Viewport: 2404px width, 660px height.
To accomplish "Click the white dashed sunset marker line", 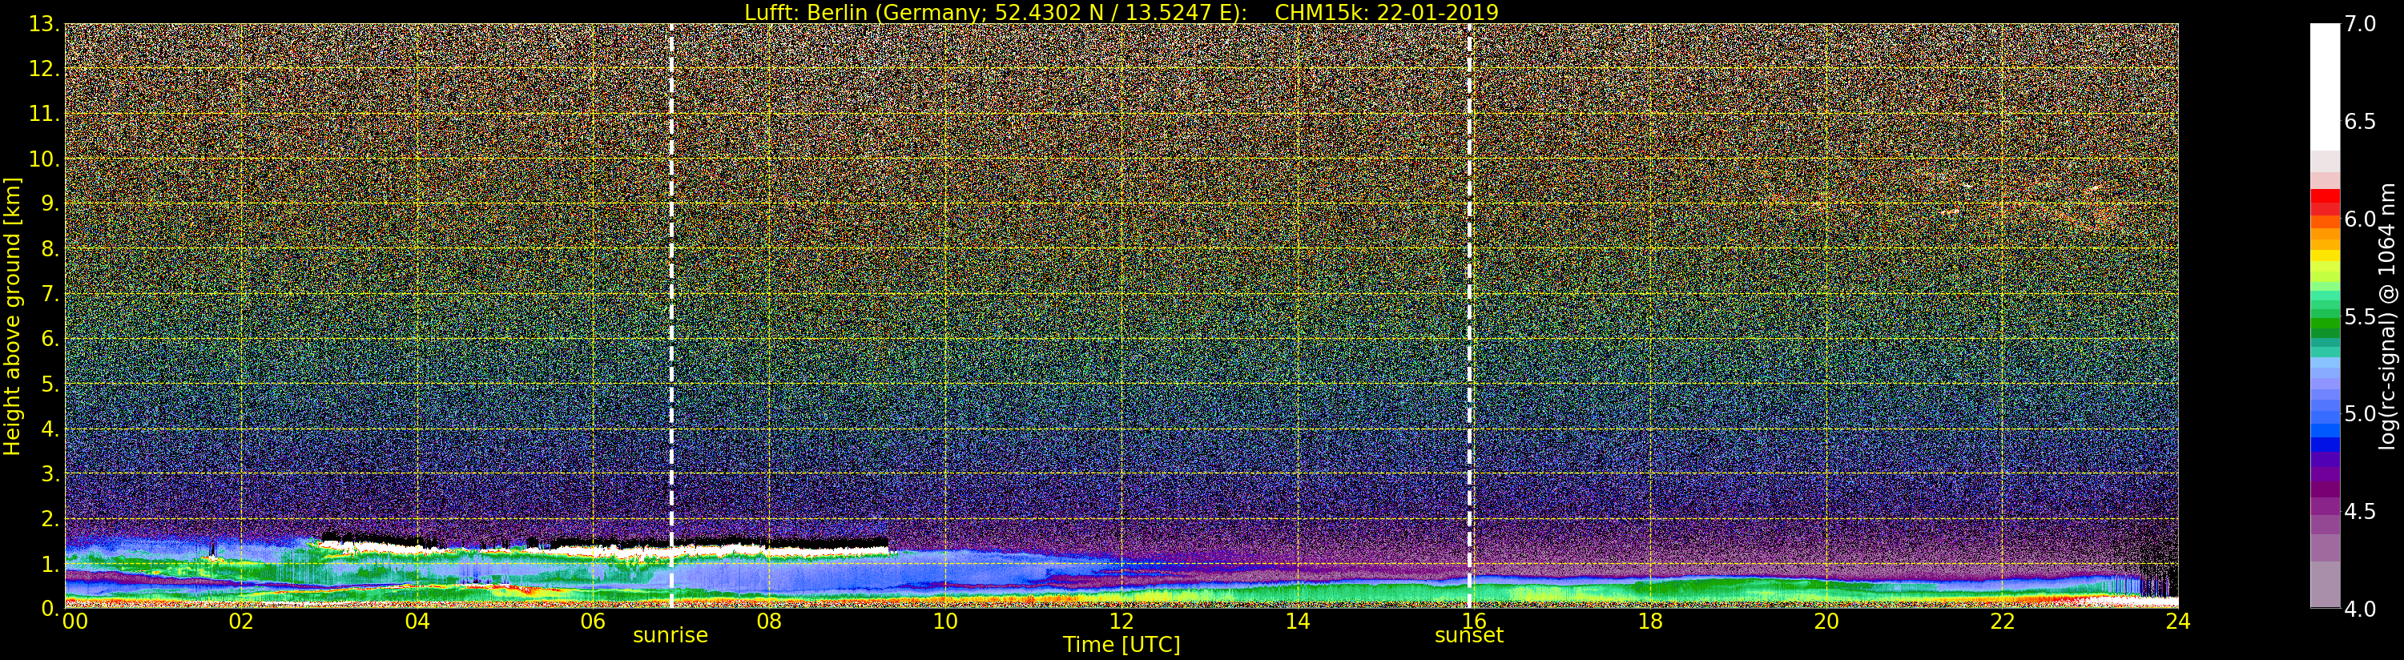I will click(1470, 316).
